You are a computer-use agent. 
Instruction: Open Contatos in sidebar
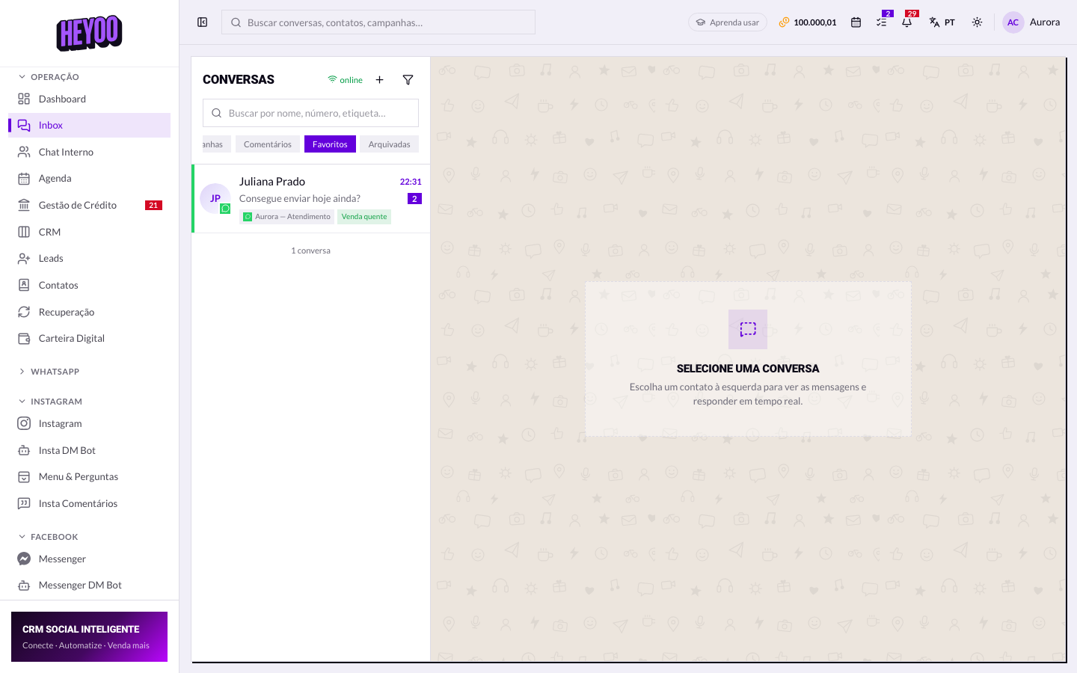[x=89, y=285]
